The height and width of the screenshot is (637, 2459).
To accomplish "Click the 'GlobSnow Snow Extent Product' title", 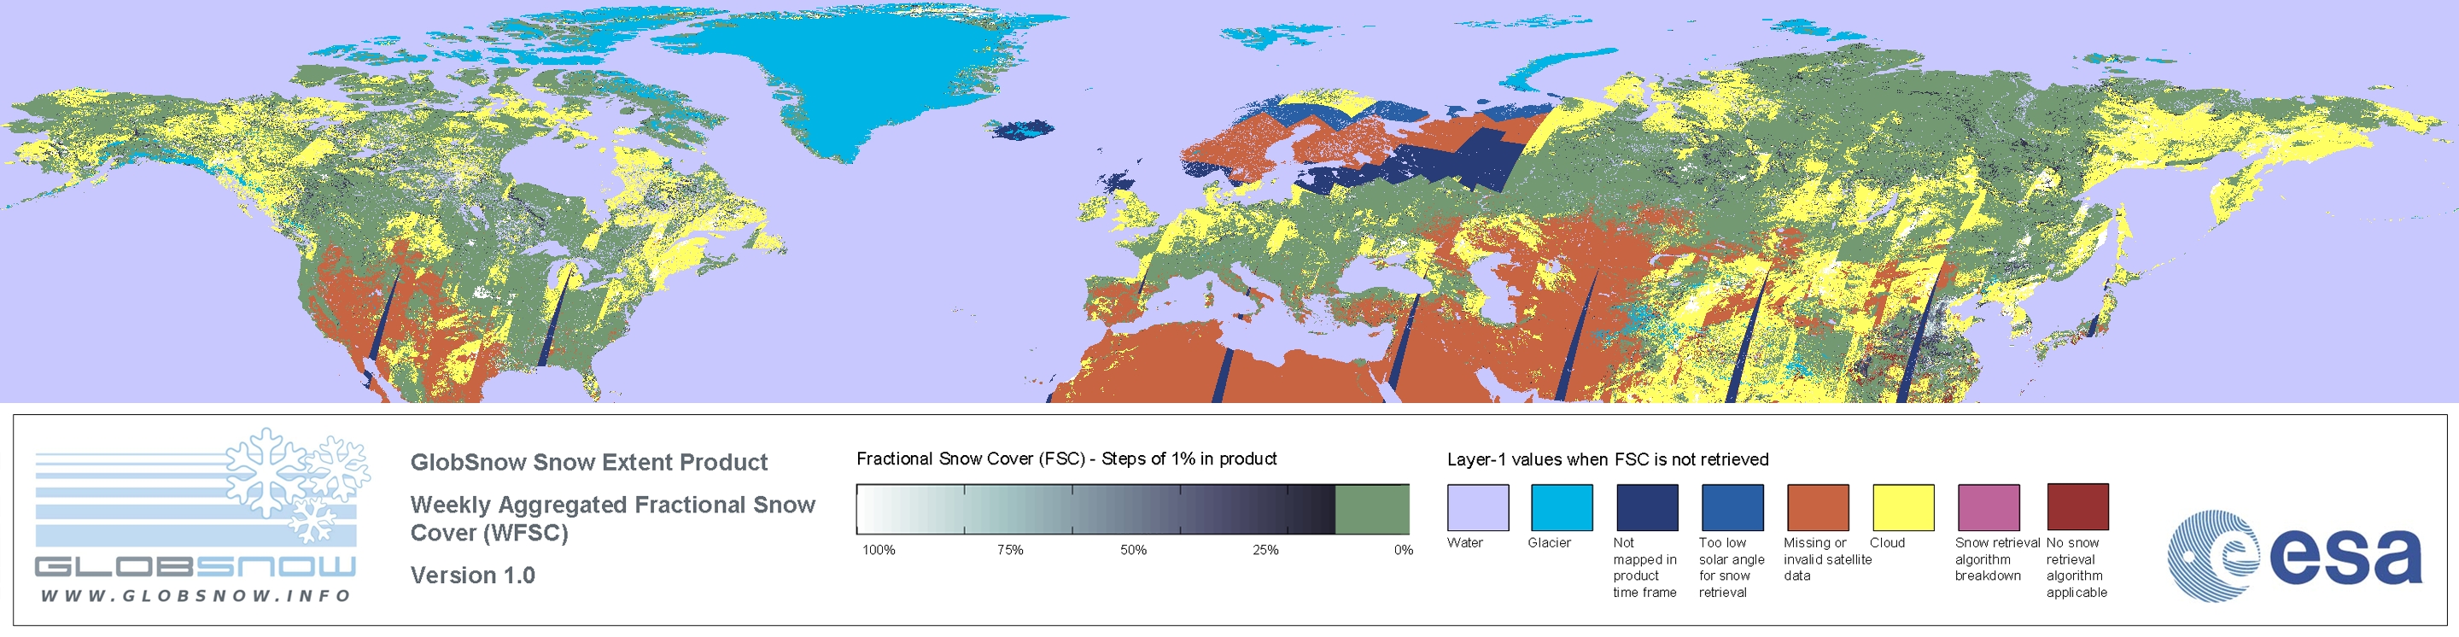I will (x=589, y=462).
